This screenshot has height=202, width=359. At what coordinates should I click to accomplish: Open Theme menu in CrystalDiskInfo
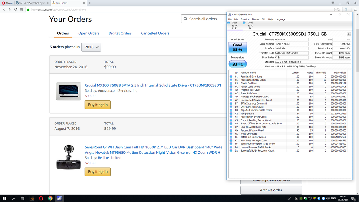(255, 20)
